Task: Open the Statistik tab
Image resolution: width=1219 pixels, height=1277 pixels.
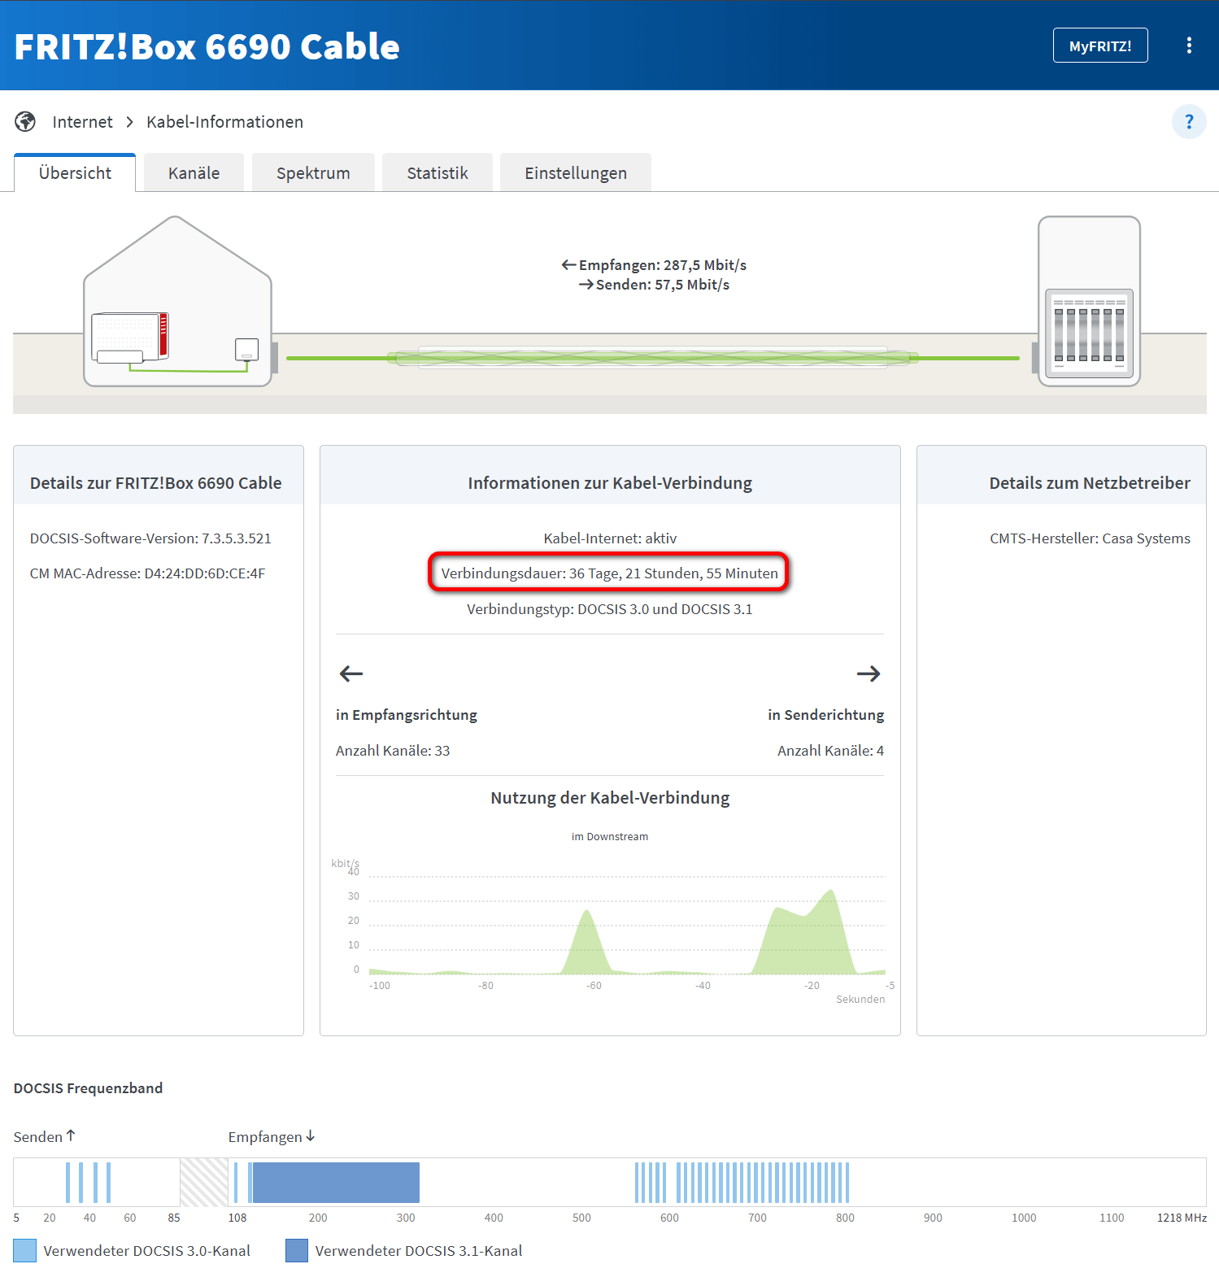Action: click(x=438, y=172)
